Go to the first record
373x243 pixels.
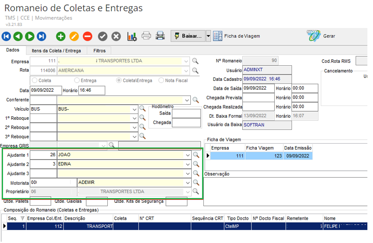click(x=6, y=36)
